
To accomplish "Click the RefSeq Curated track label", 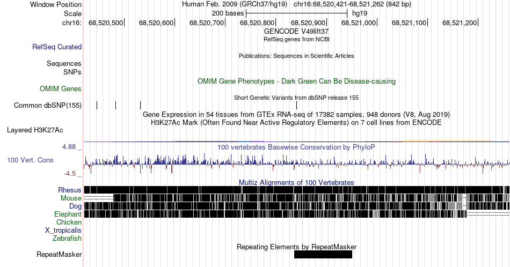I will [56, 47].
